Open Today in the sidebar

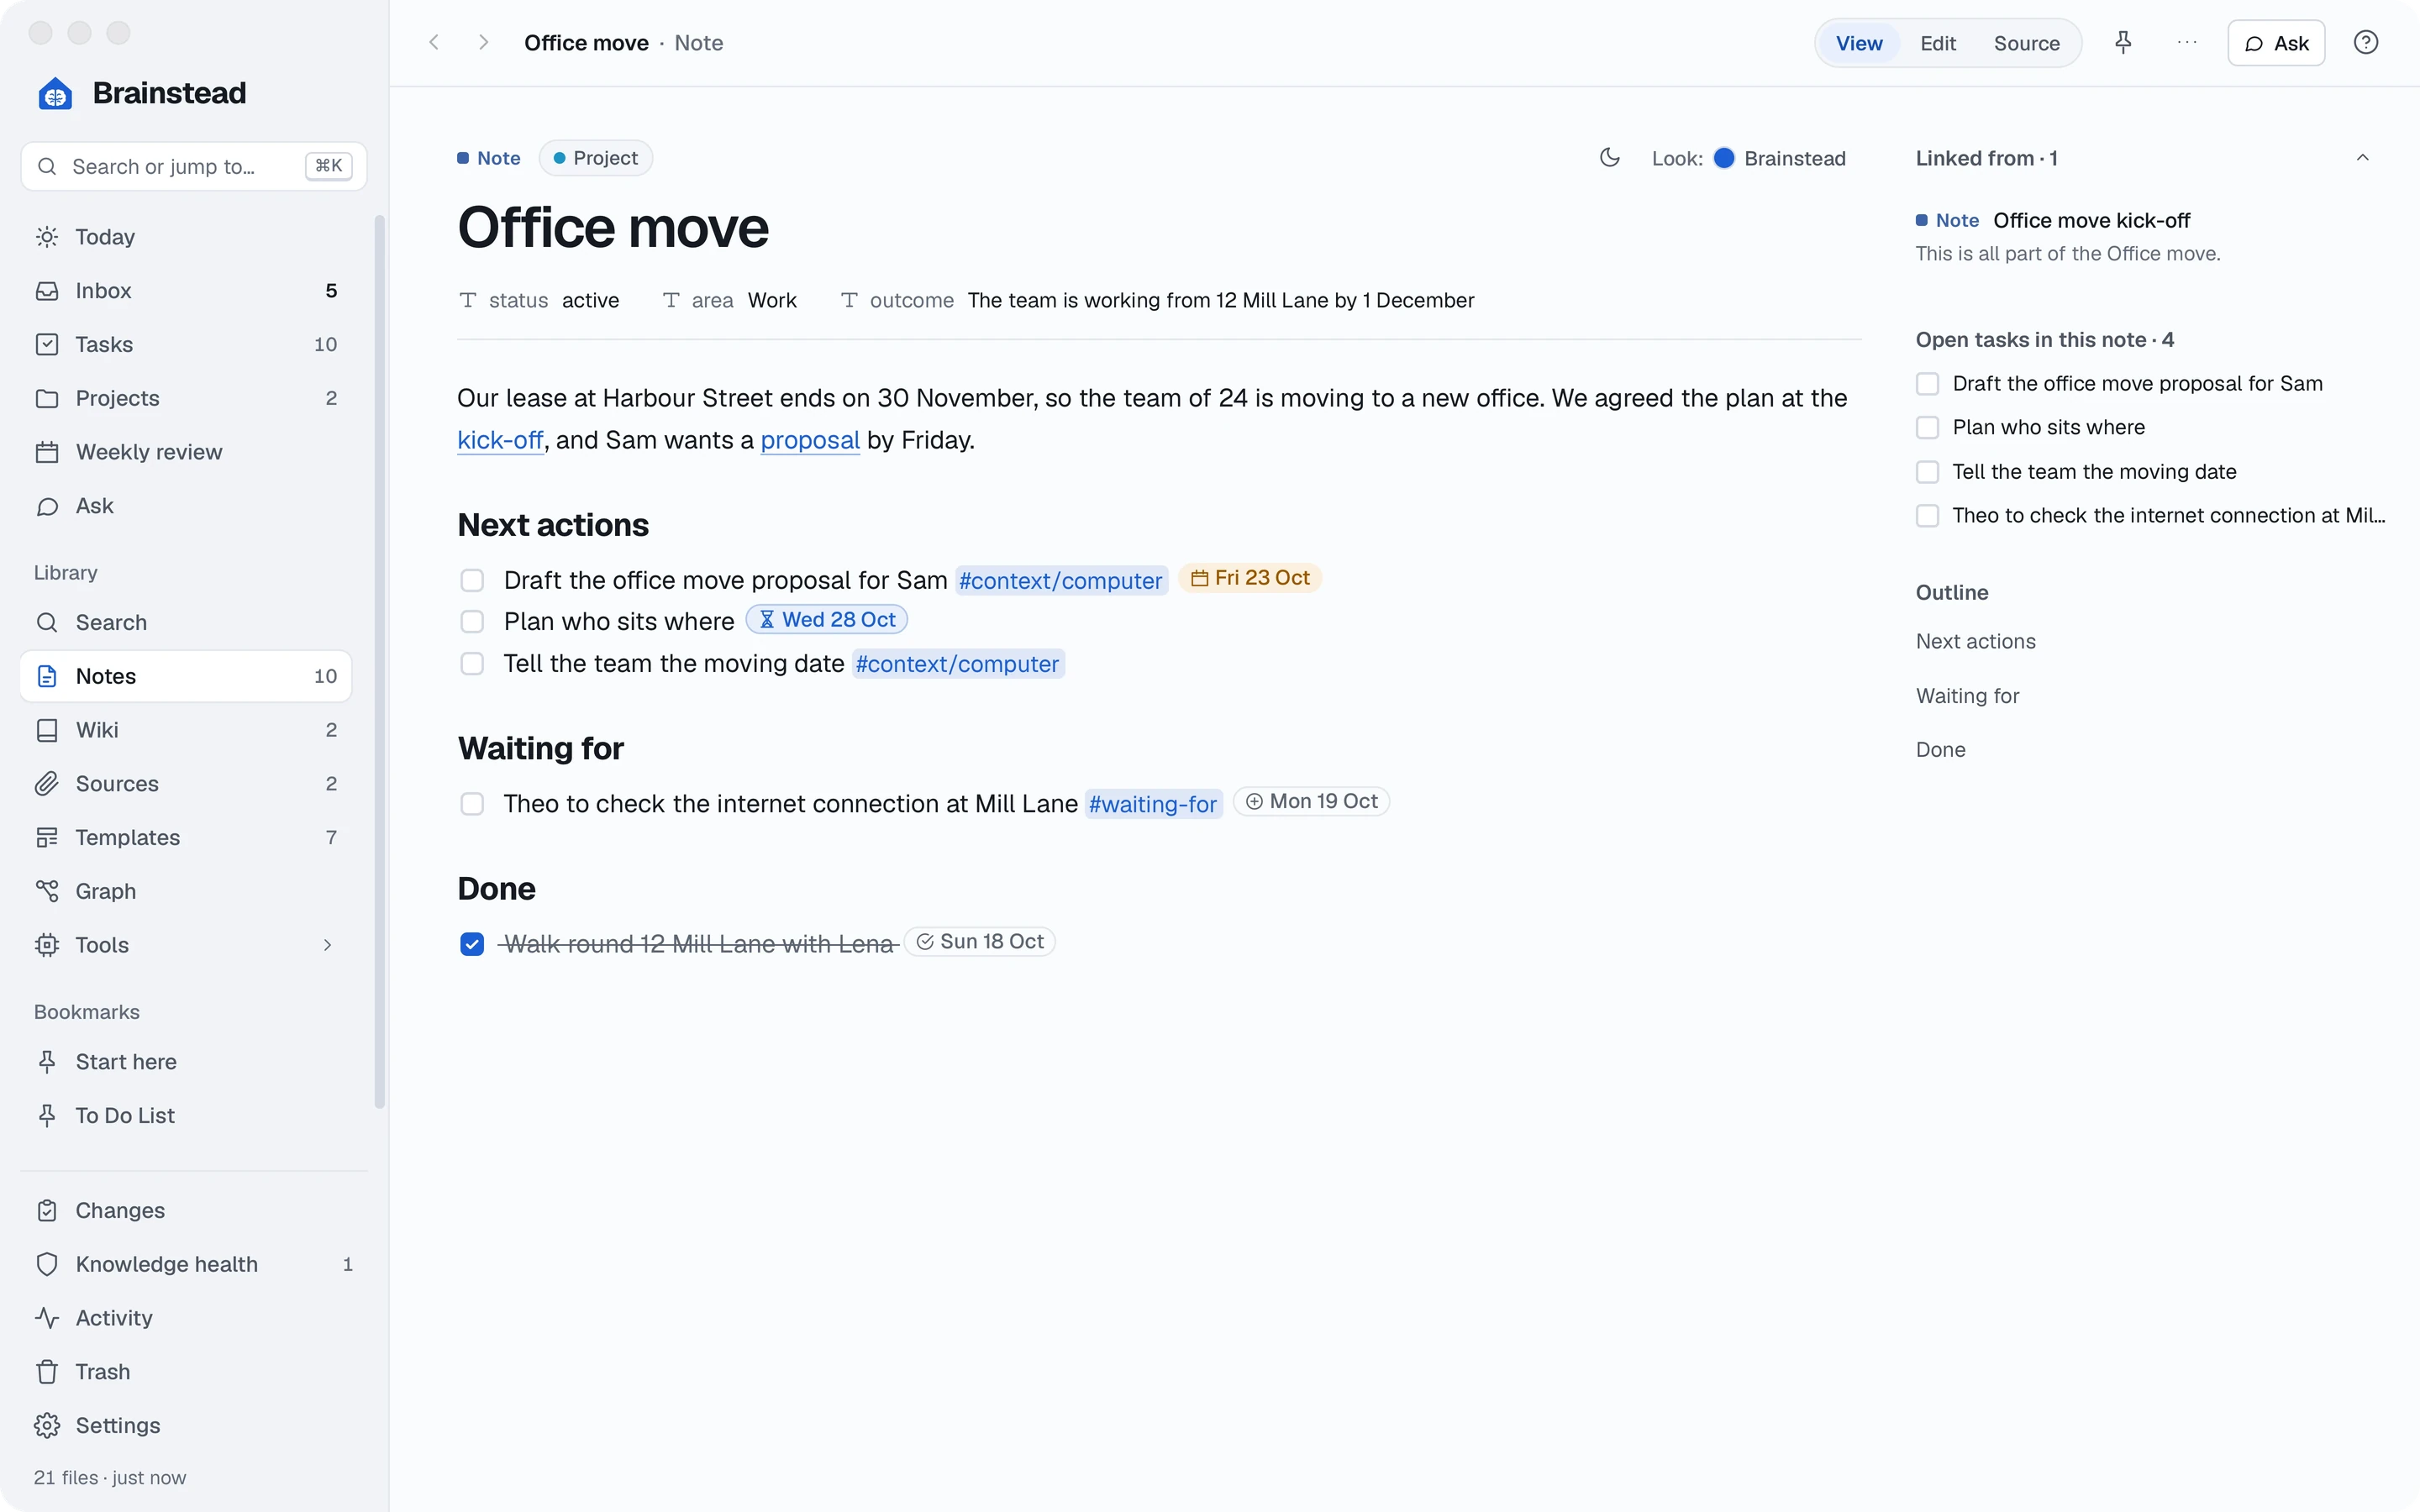186,237
